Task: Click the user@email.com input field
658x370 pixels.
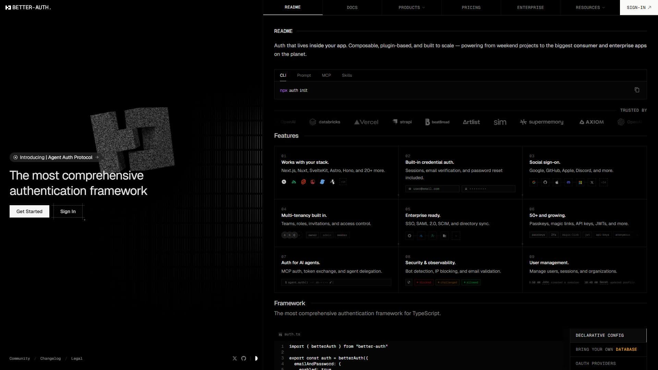Action: tap(432, 189)
